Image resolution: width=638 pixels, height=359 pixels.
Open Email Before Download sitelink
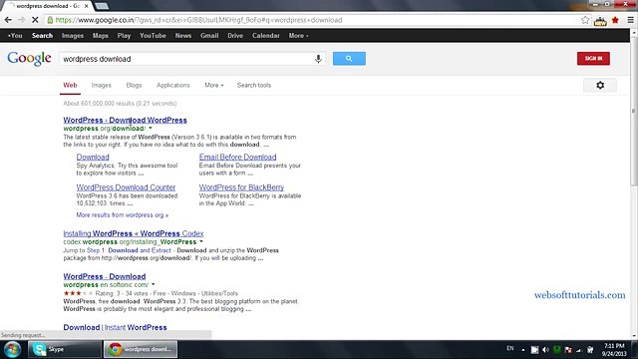[237, 158]
